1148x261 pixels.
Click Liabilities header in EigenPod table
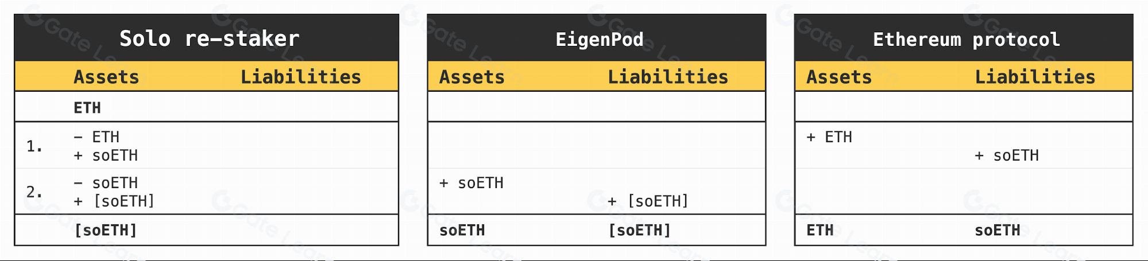coord(668,77)
